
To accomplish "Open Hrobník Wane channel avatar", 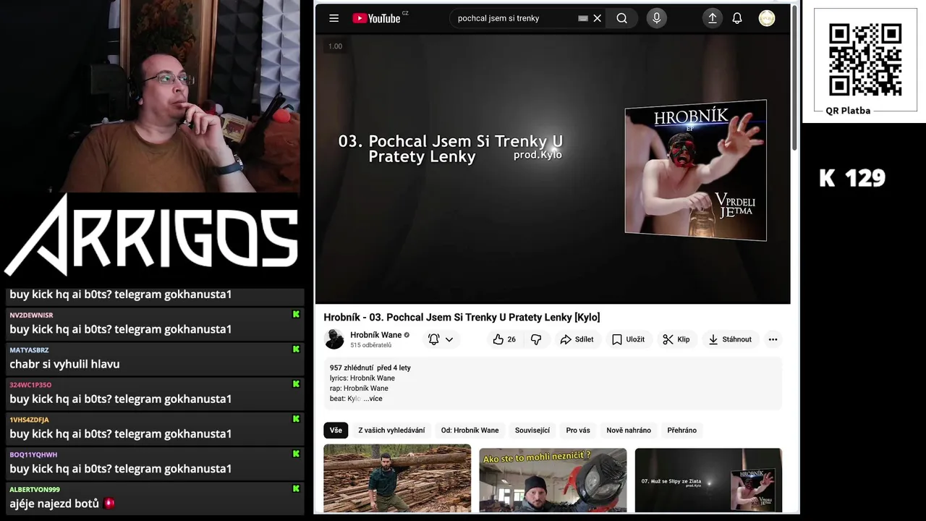I will pos(334,339).
